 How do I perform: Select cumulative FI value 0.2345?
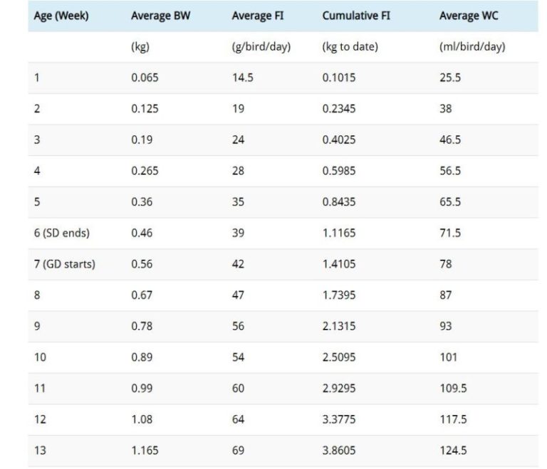tap(339, 109)
